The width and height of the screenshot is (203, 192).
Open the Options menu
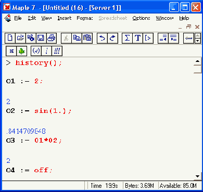click(x=141, y=18)
